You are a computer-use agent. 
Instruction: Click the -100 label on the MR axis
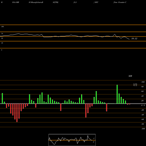point(143,129)
